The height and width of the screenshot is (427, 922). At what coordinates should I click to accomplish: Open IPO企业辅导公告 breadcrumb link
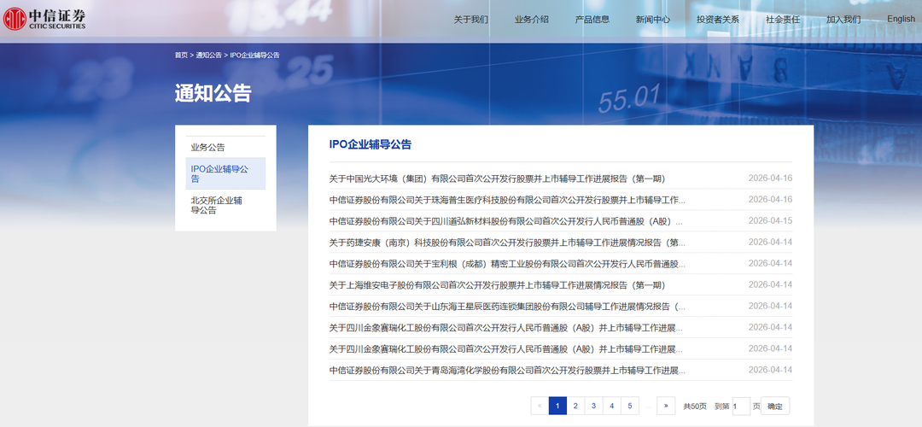(254, 55)
